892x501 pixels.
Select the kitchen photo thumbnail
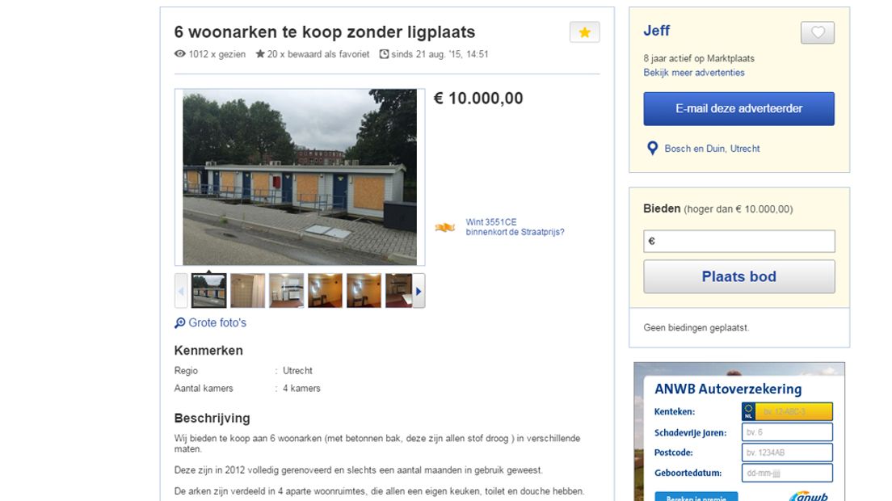click(x=286, y=291)
